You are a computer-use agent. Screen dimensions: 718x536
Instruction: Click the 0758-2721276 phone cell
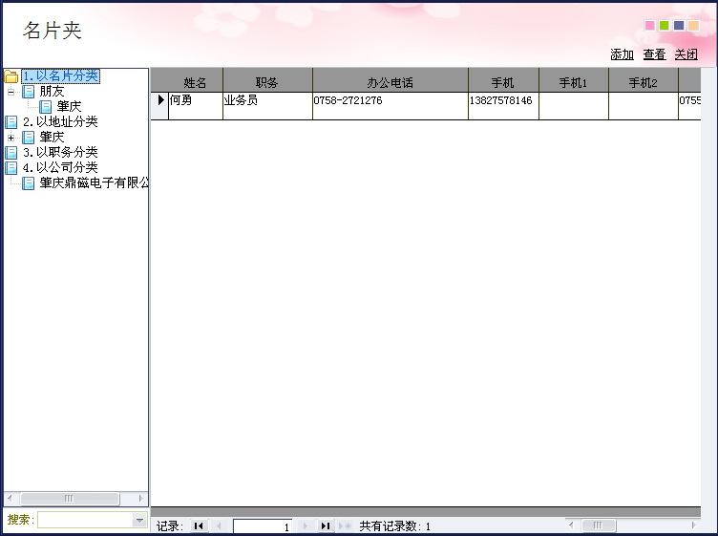click(391, 106)
